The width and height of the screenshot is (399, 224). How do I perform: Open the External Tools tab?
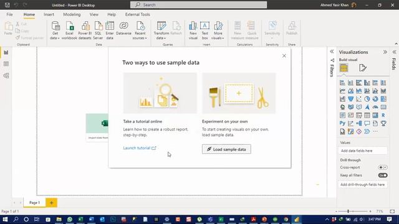(137, 14)
